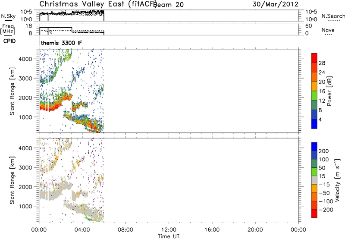Click the light green segment of the velocity colorbar
Image resolution: width=345 pixels, height=239 pixels.
(314, 172)
